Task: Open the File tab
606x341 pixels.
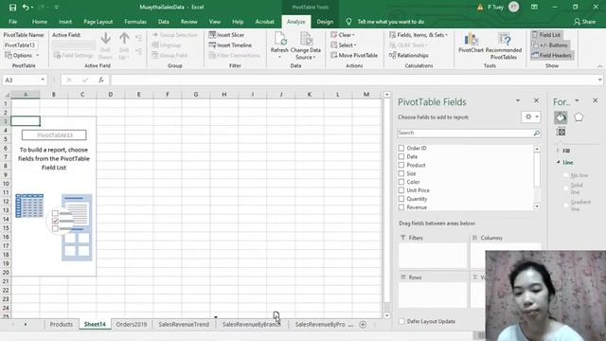Action: tap(12, 22)
